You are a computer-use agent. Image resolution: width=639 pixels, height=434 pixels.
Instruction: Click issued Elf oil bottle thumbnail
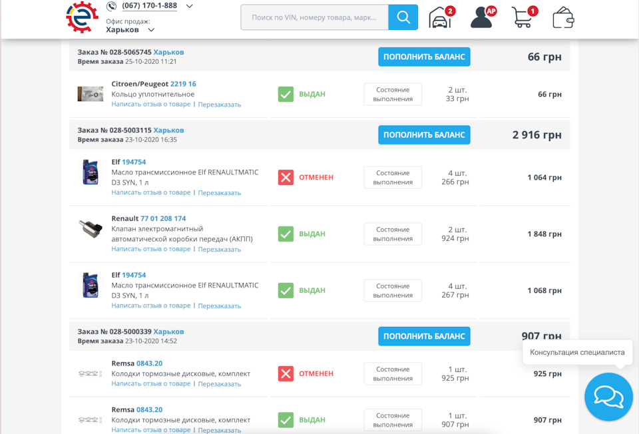coord(91,286)
